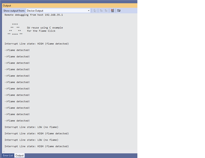The image size is (205, 158).
Task: Toggle Word Wrap in the Output pane
Action: (x=119, y=11)
